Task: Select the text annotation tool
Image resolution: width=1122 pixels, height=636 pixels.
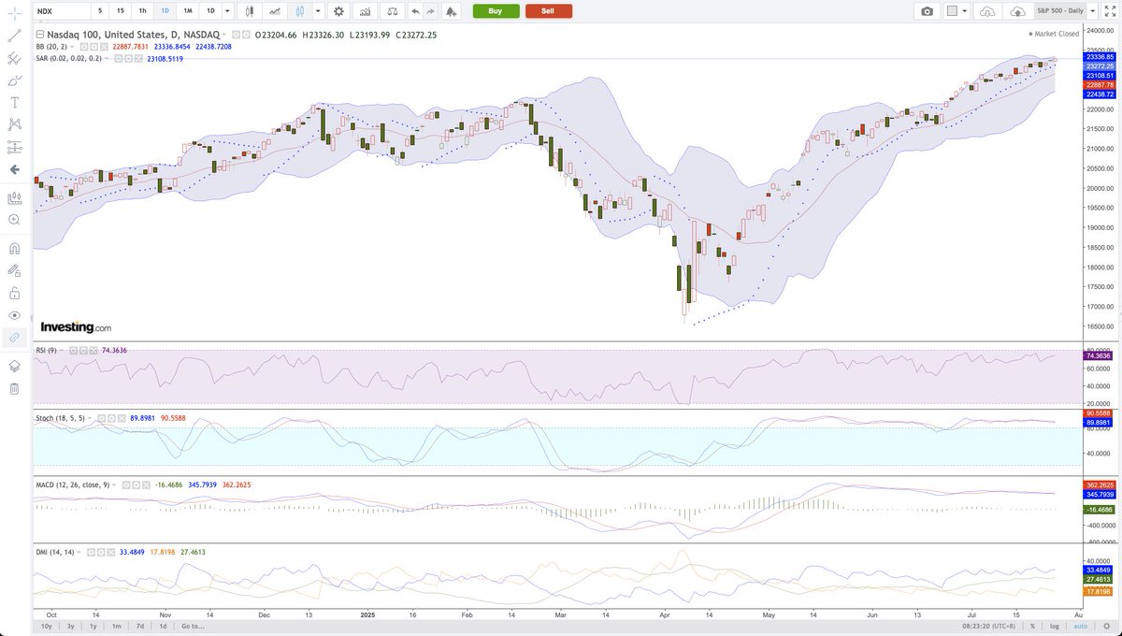Action: [x=14, y=102]
